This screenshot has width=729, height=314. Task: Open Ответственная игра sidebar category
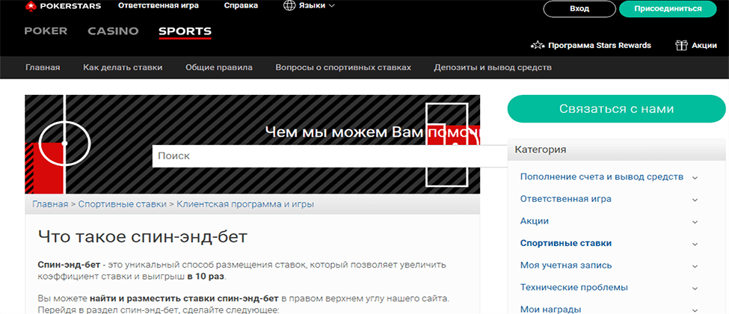(566, 199)
